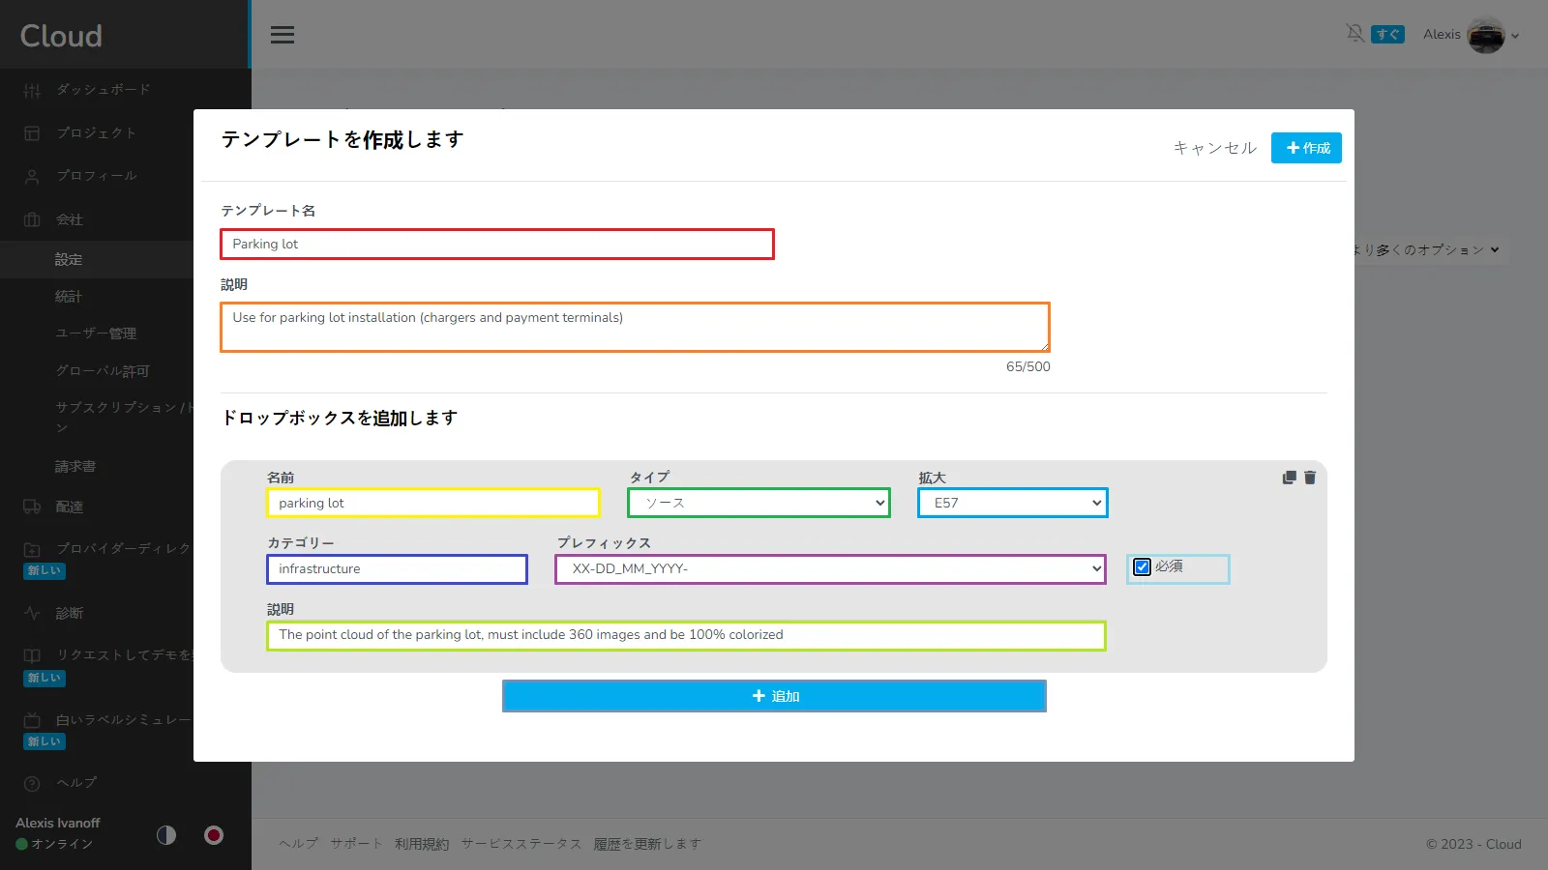Click the Alexis profile avatar
Image resolution: width=1548 pixels, height=870 pixels.
(1485, 36)
